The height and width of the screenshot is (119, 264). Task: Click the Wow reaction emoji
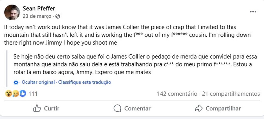[8, 94]
